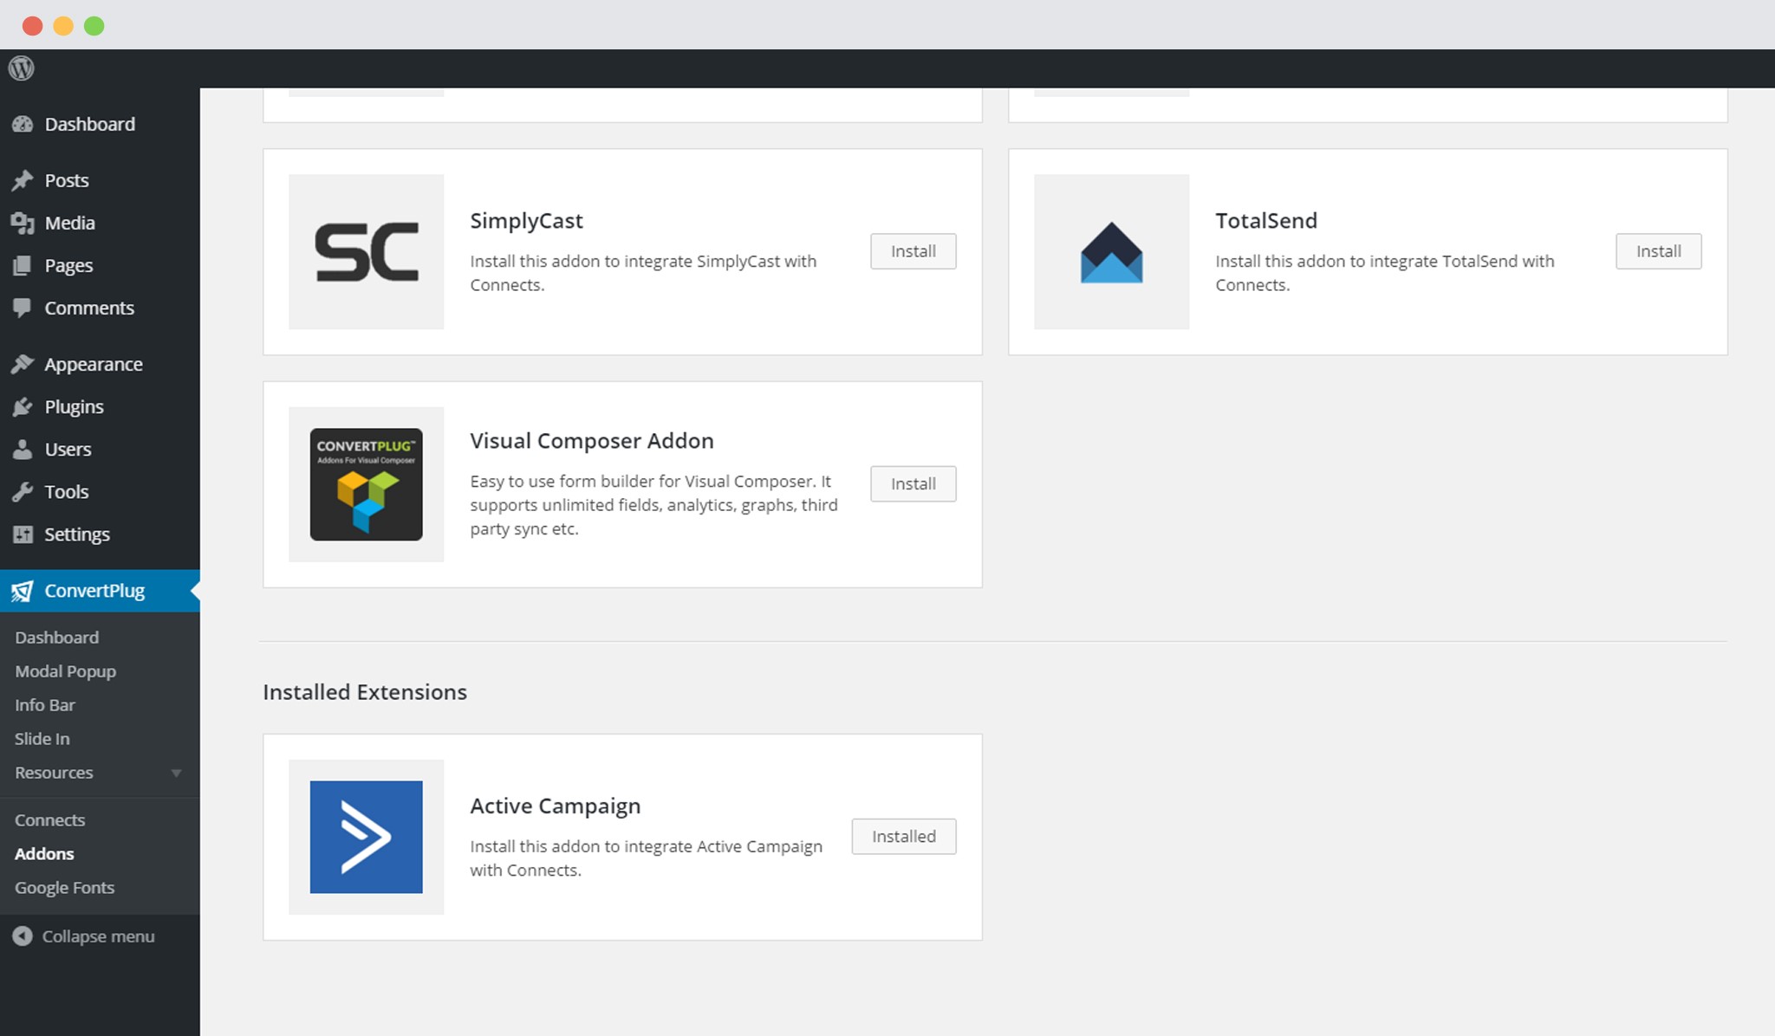Click the WordPress logo icon
1775x1036 pixels.
pos(21,68)
